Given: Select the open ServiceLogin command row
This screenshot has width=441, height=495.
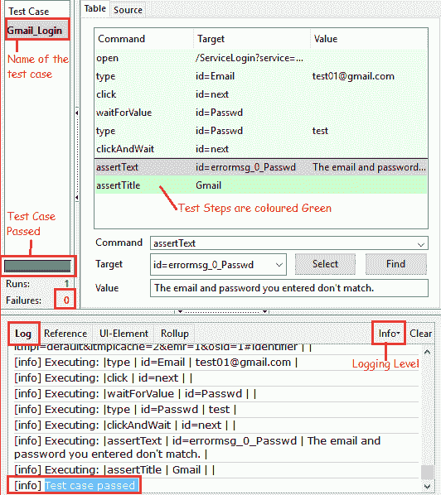Looking at the screenshot, I should point(261,58).
